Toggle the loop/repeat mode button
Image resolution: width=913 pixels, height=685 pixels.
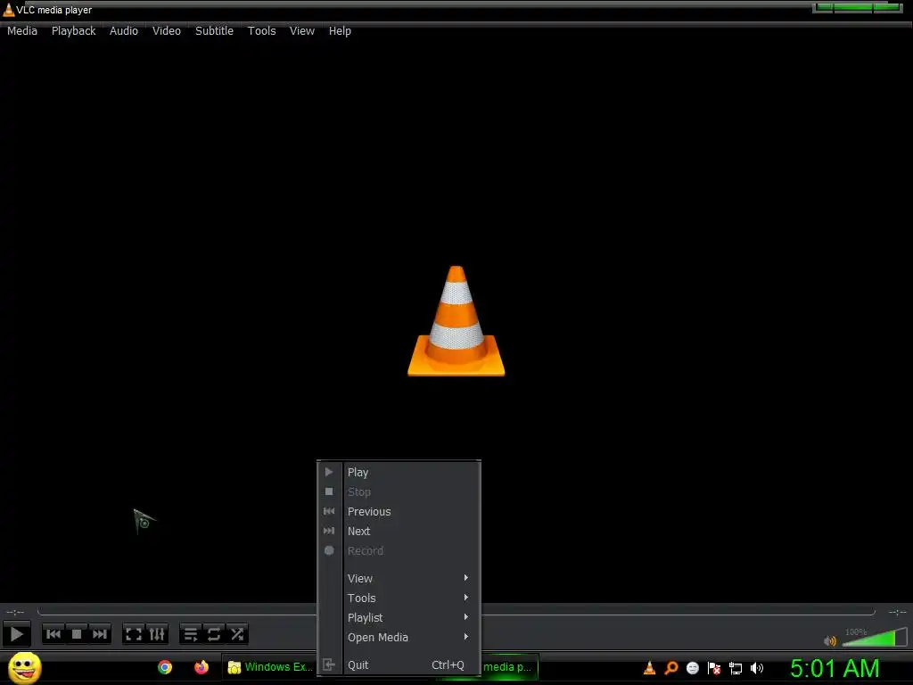click(214, 634)
